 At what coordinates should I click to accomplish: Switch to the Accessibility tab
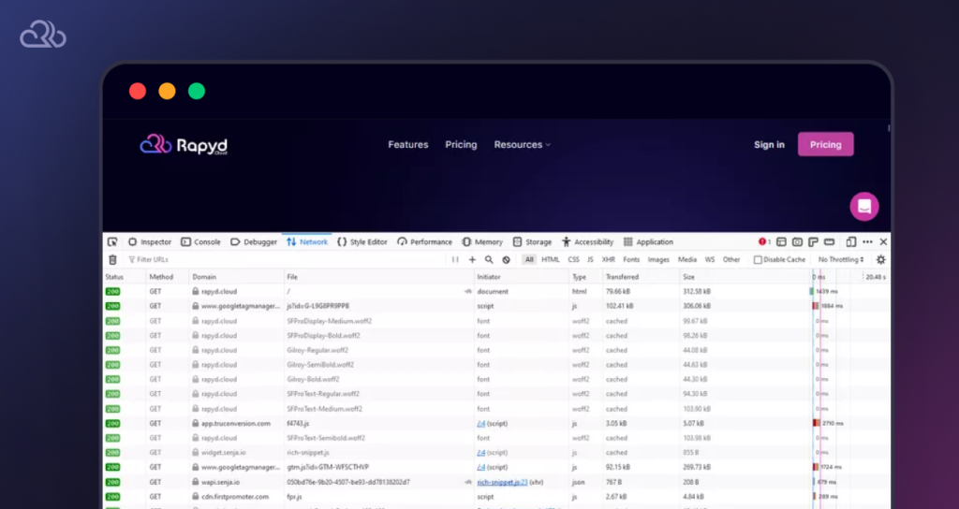click(587, 242)
